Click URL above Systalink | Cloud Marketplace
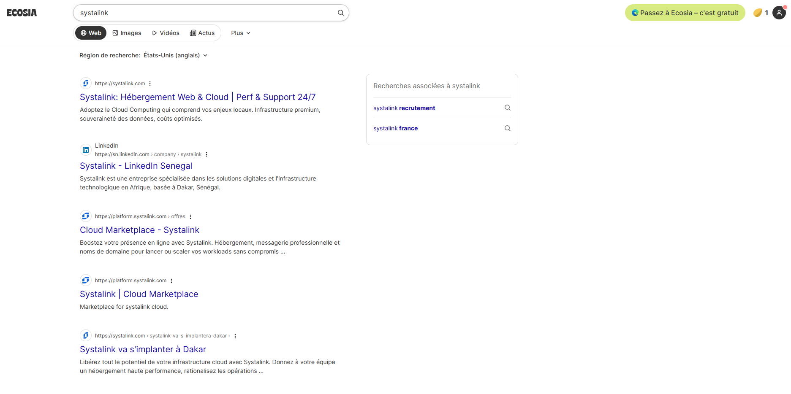Image resolution: width=791 pixels, height=394 pixels. tap(131, 281)
